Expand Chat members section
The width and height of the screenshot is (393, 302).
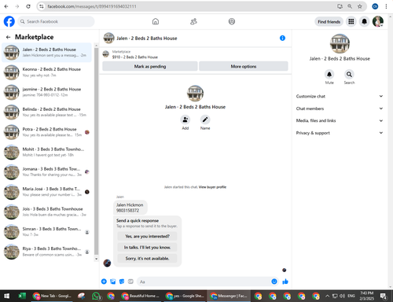tap(340, 109)
